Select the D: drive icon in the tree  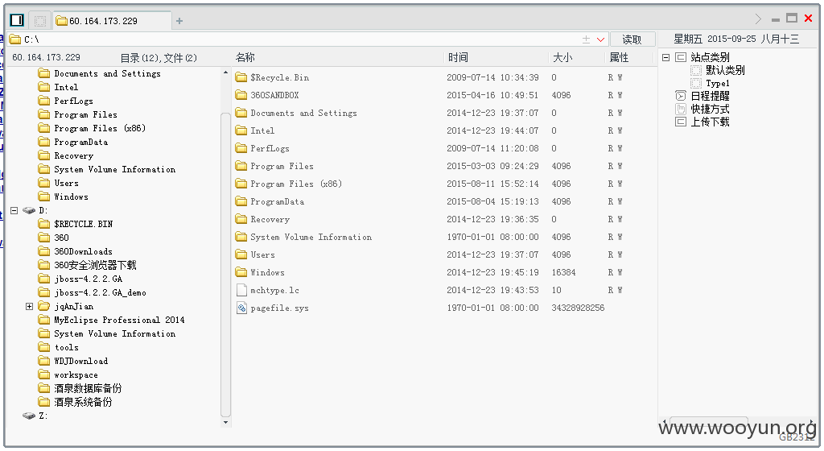[30, 210]
